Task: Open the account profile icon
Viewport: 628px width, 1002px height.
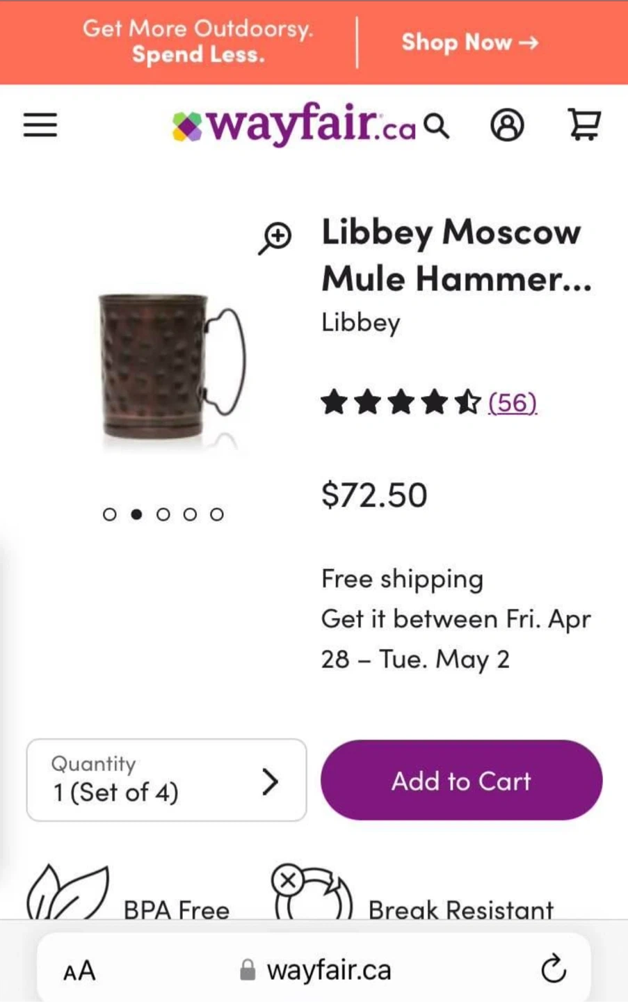Action: (507, 125)
